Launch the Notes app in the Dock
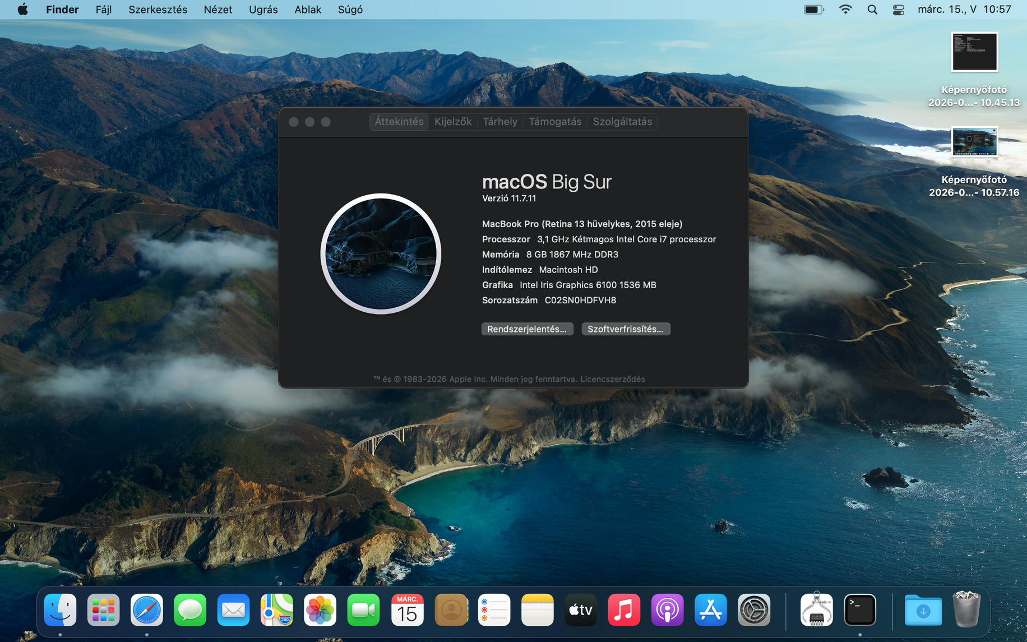This screenshot has height=642, width=1027. click(537, 609)
